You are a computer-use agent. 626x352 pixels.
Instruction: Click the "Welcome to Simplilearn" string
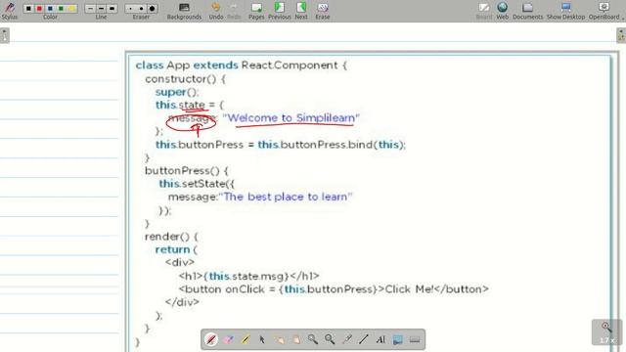[291, 118]
